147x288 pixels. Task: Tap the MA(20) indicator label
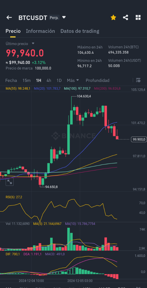[47, 89]
